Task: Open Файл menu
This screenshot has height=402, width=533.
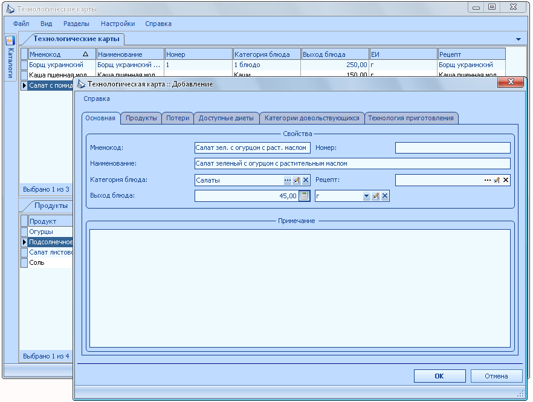Action: (x=21, y=24)
